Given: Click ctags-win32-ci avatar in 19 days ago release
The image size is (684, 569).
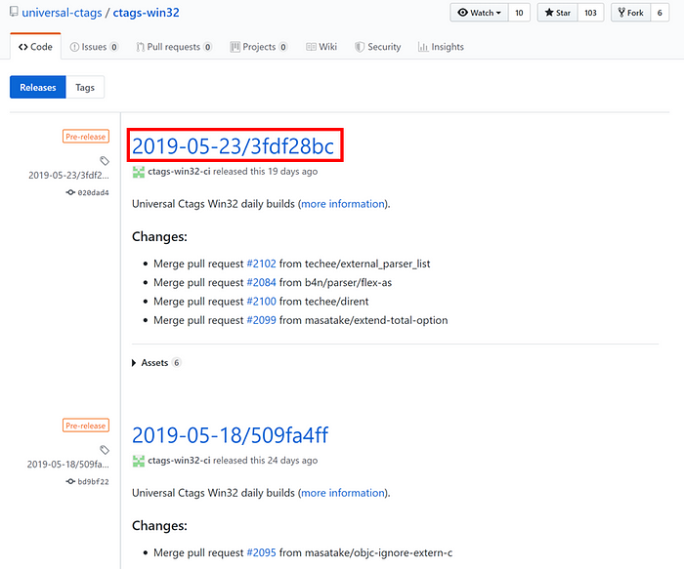Looking at the screenshot, I should click(x=139, y=172).
